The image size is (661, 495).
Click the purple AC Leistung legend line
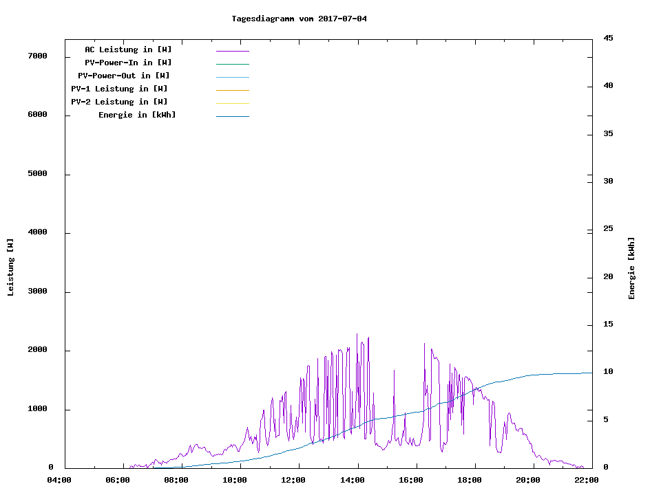[x=232, y=51]
